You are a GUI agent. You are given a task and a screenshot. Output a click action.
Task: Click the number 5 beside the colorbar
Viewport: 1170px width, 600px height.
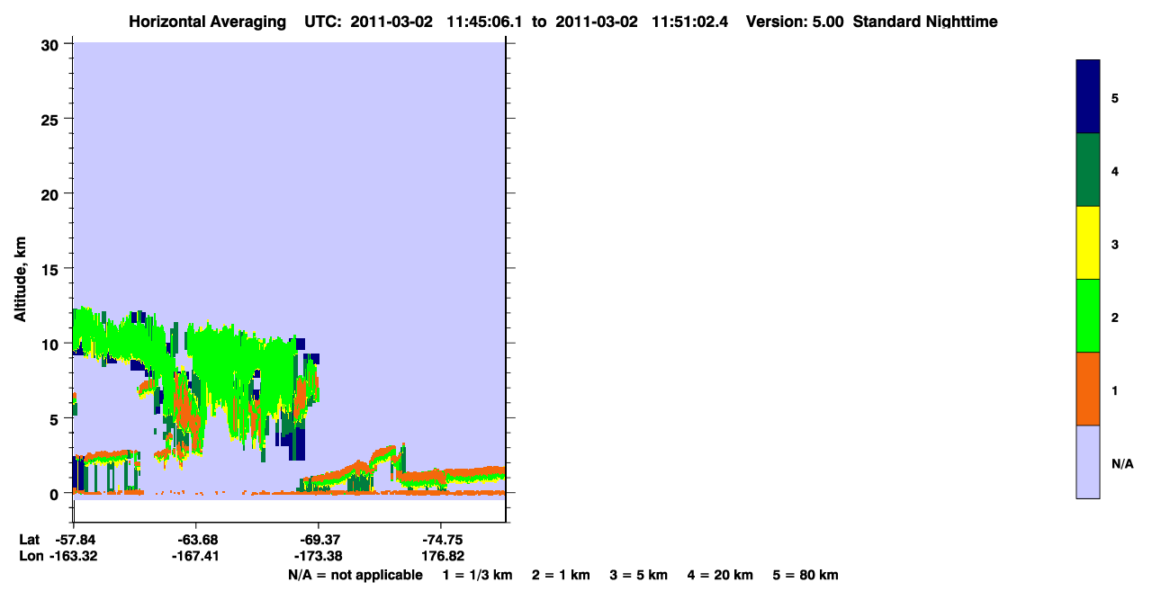[1115, 98]
